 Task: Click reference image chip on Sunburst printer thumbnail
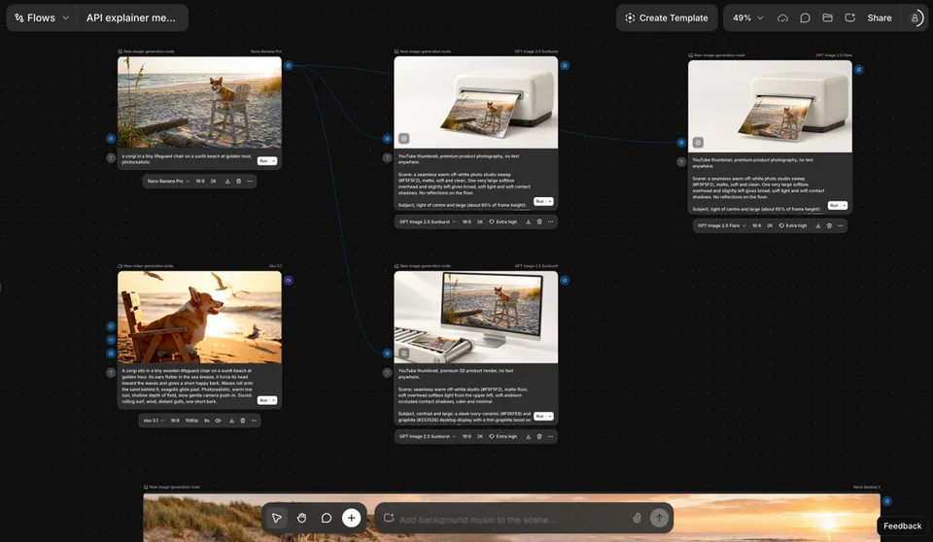point(404,138)
